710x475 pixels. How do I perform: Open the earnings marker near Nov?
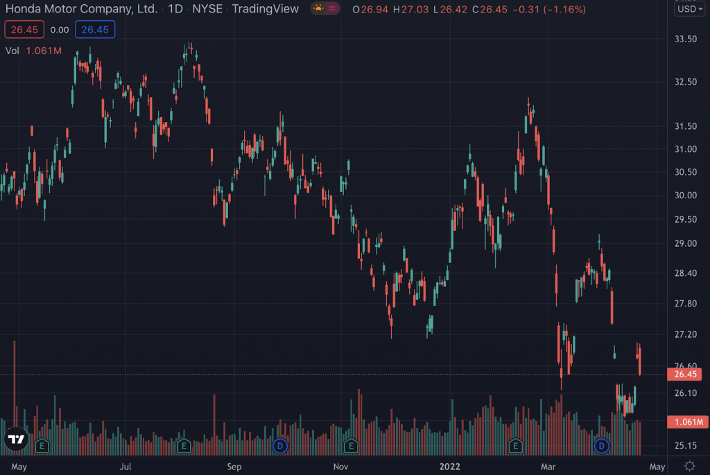[x=351, y=446]
